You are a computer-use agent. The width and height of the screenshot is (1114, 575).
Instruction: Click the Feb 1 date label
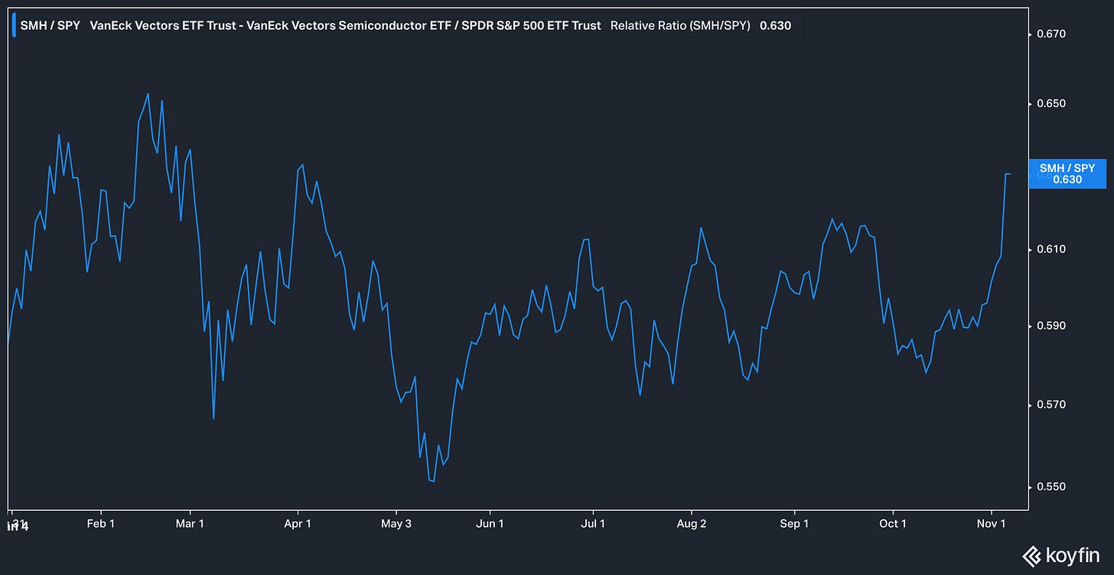click(100, 524)
